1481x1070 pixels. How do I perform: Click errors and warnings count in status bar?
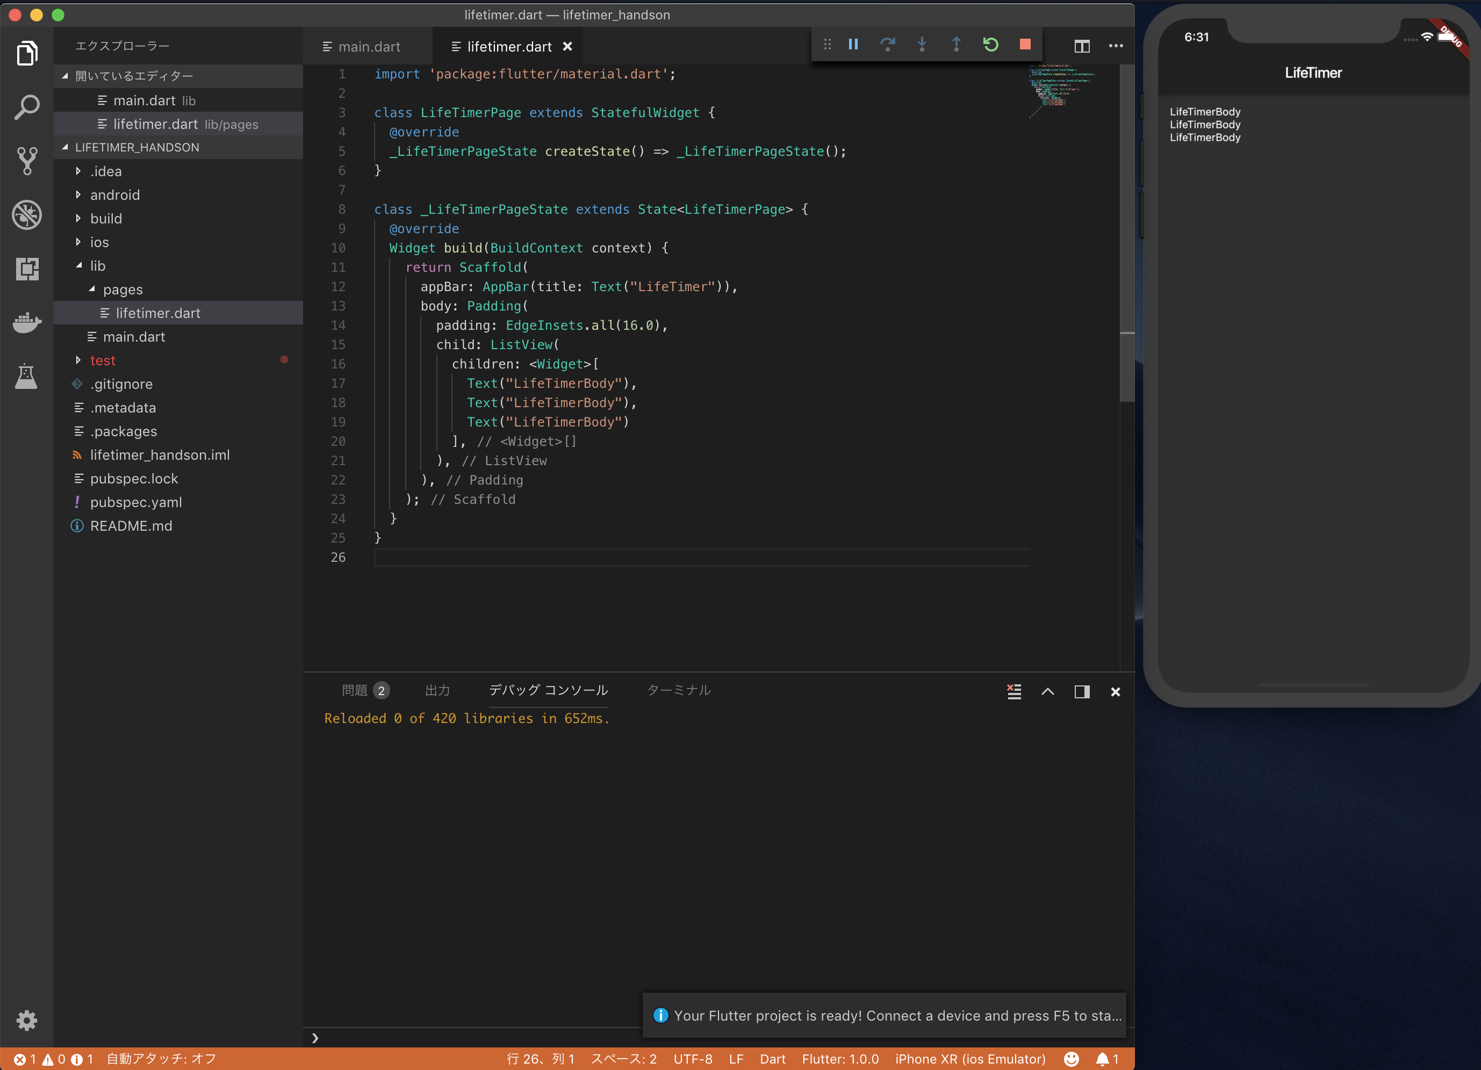53,1059
